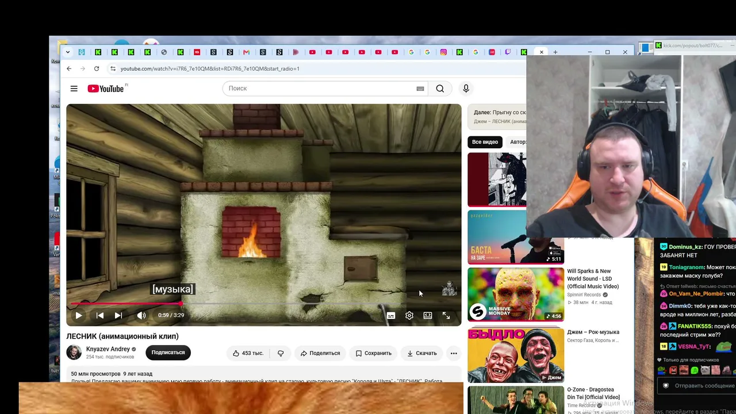Download the video with Скачать

point(422,353)
